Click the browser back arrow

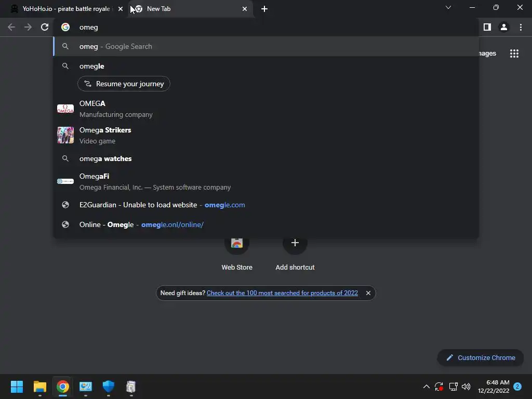11,27
